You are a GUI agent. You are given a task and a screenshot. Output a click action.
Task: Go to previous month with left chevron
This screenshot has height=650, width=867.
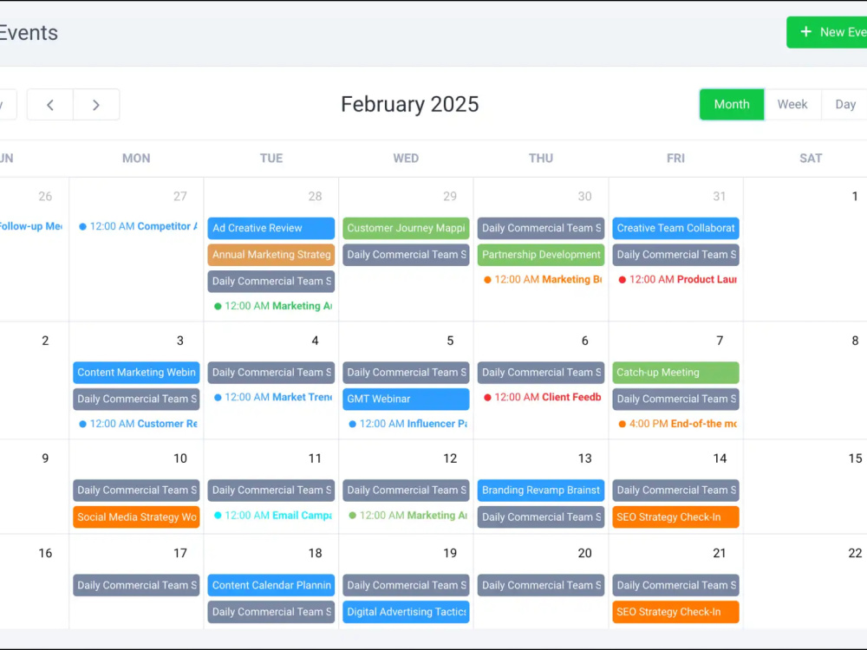tap(49, 105)
